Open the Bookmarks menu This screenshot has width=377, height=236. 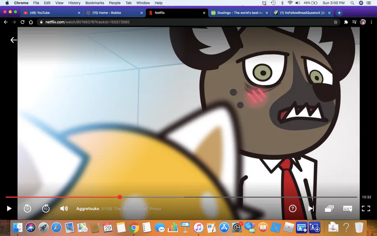[x=95, y=3]
